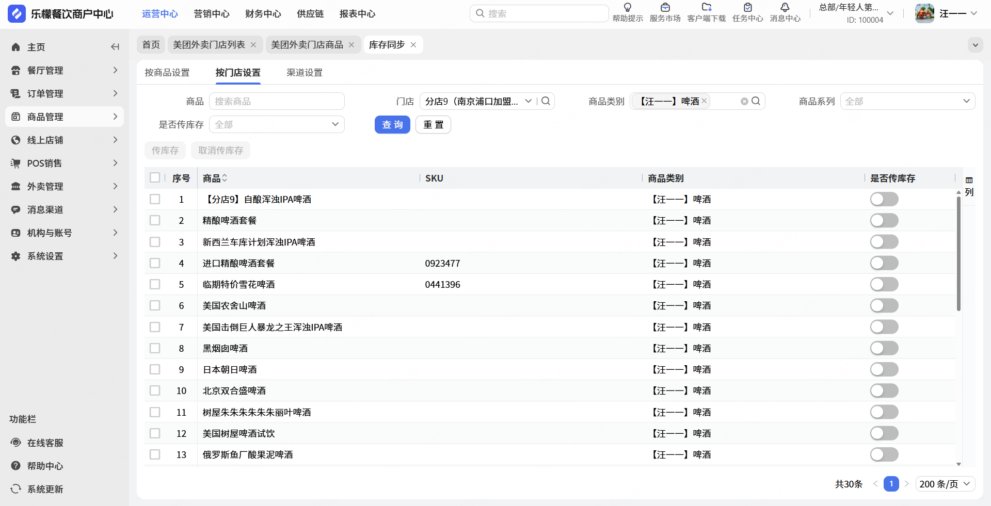Open 任务中心 clipboard icon
991x506 pixels.
point(747,8)
